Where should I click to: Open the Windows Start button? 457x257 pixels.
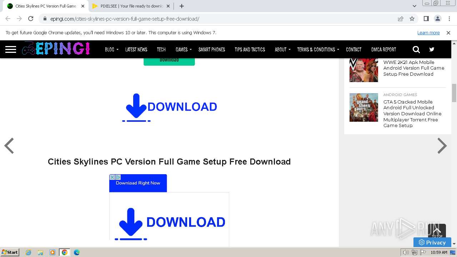(10, 252)
